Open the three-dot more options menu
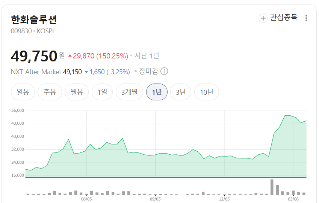This screenshot has width=319, height=203. (x=306, y=18)
